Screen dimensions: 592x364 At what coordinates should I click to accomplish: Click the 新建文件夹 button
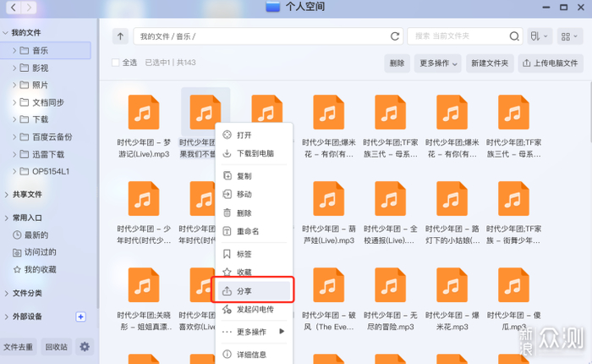490,63
